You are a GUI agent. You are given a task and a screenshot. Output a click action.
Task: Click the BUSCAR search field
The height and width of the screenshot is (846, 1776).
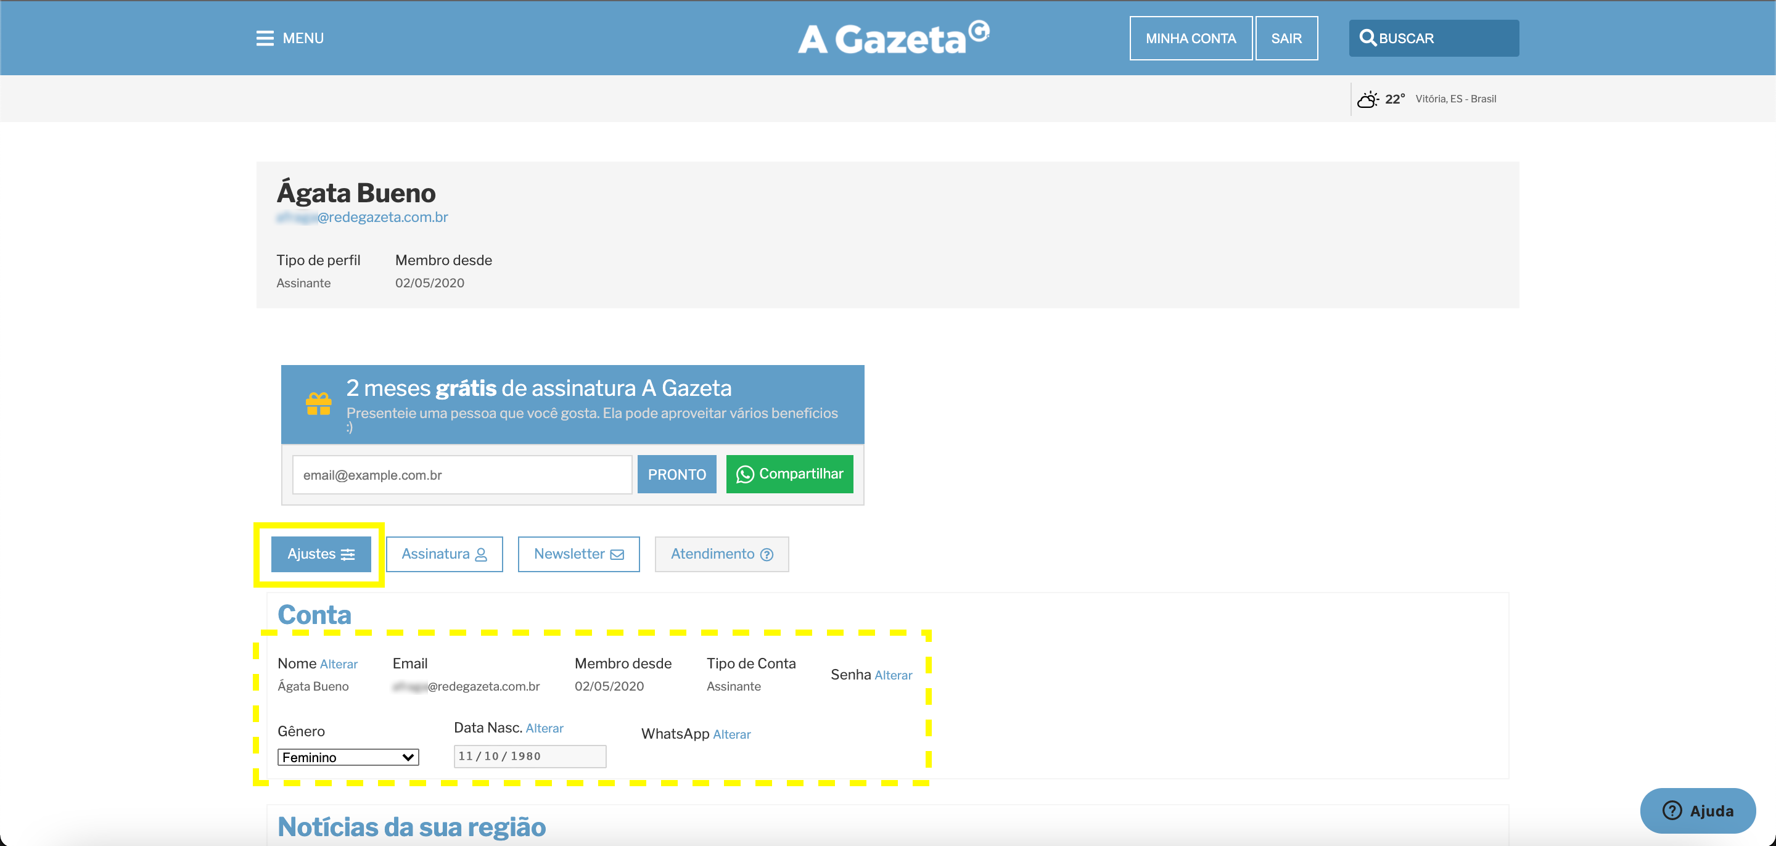(x=1434, y=38)
